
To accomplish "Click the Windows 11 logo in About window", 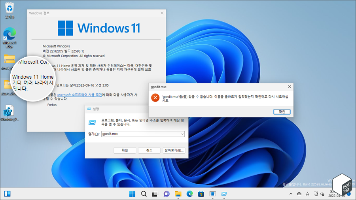I will [99, 28].
